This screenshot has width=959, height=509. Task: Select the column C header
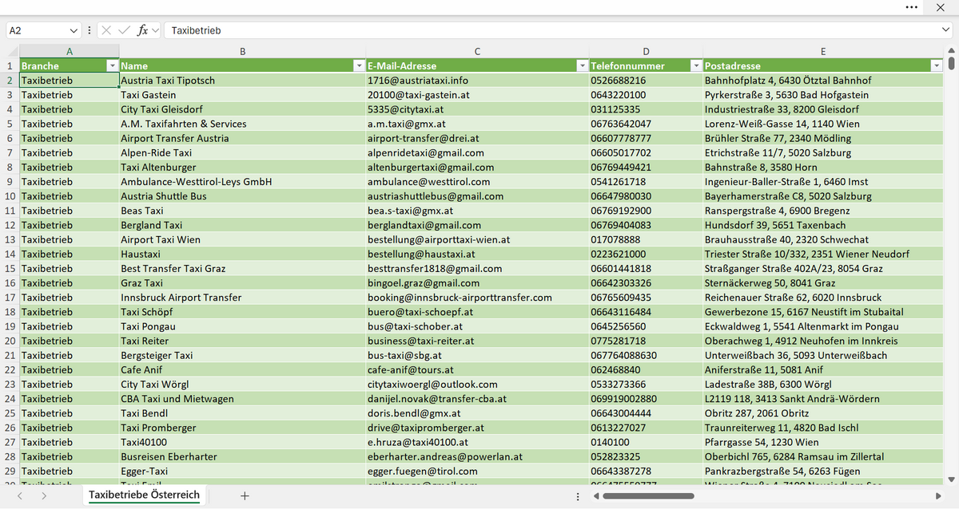pyautogui.click(x=476, y=51)
